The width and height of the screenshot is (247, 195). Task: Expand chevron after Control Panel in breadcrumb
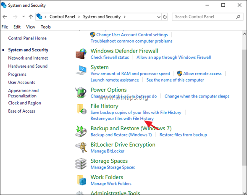(79, 17)
